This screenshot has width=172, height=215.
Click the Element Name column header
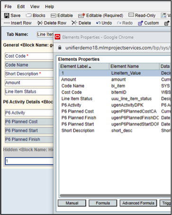(x=134, y=67)
